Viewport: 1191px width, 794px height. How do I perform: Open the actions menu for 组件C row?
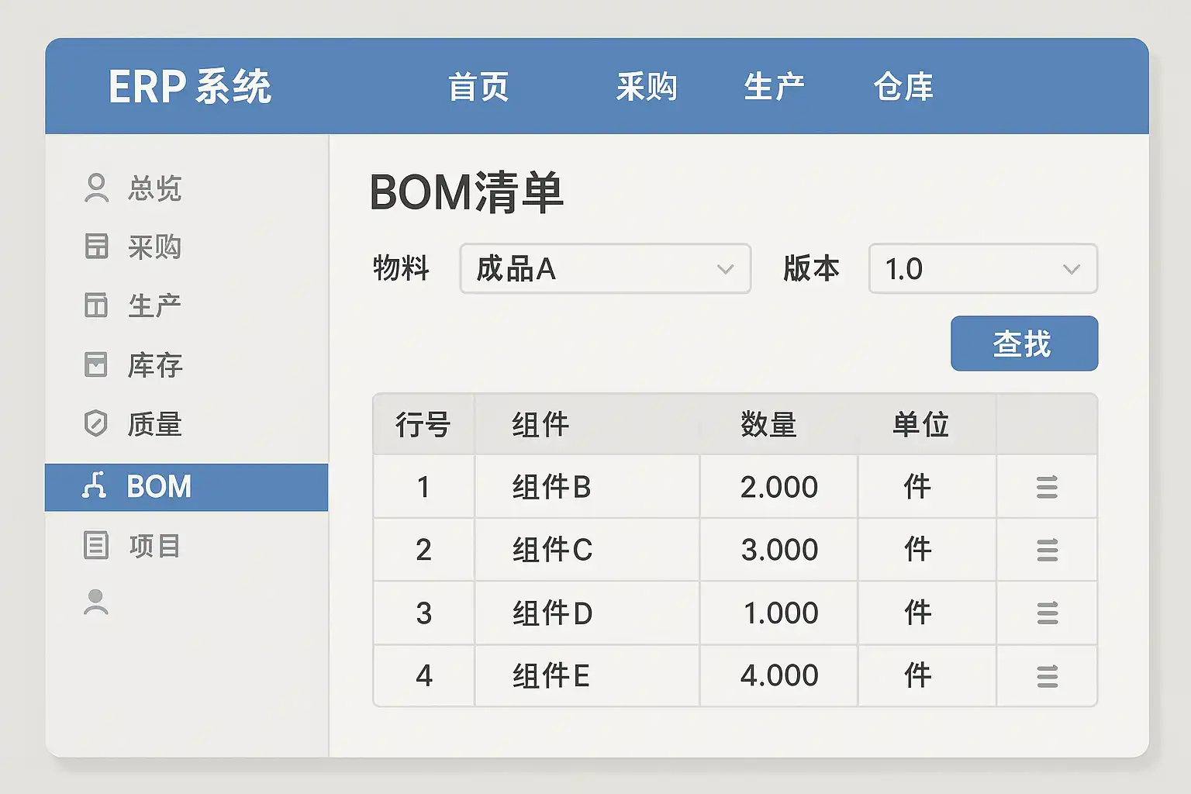1047,550
